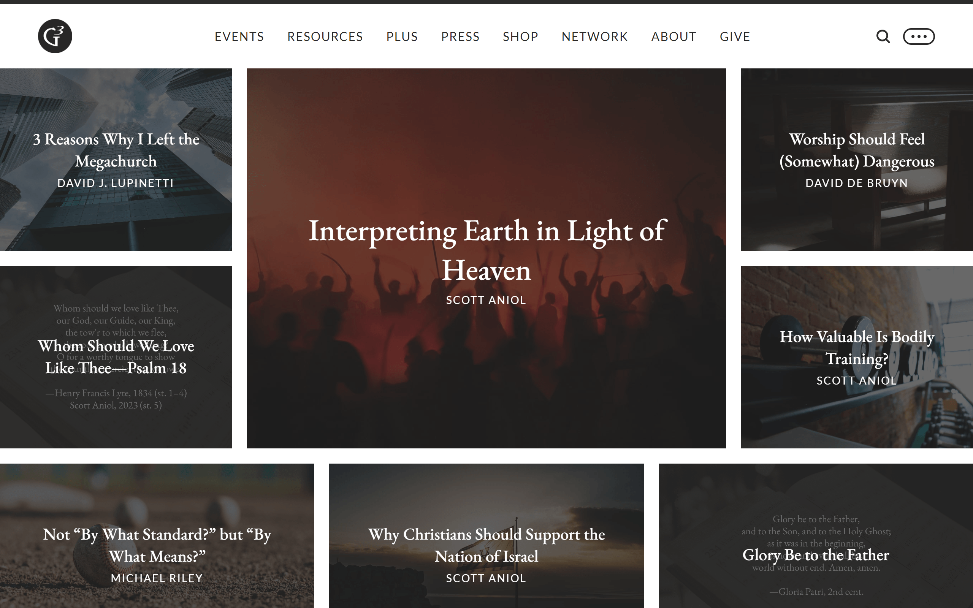Open the search magnifier icon

click(883, 36)
